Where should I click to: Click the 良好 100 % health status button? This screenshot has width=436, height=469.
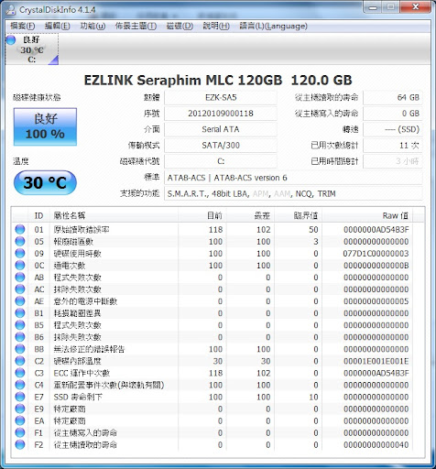coord(45,126)
